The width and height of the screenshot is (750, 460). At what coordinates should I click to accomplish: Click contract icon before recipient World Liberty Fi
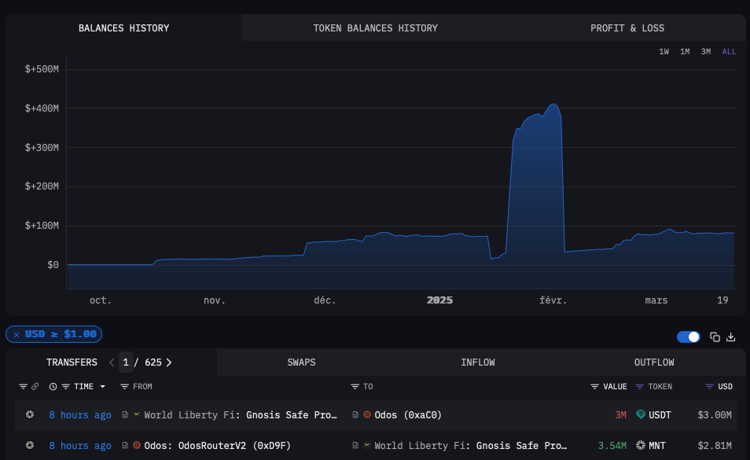[355, 445]
